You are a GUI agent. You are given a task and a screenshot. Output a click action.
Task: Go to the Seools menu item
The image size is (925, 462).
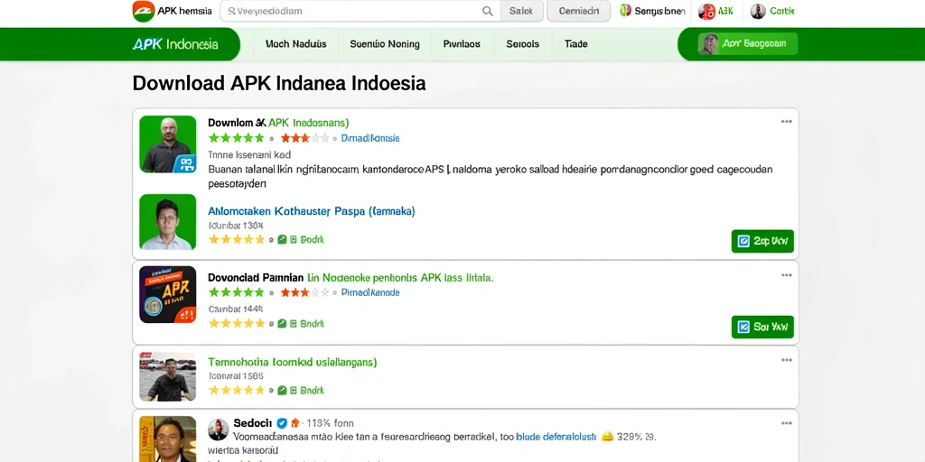523,44
